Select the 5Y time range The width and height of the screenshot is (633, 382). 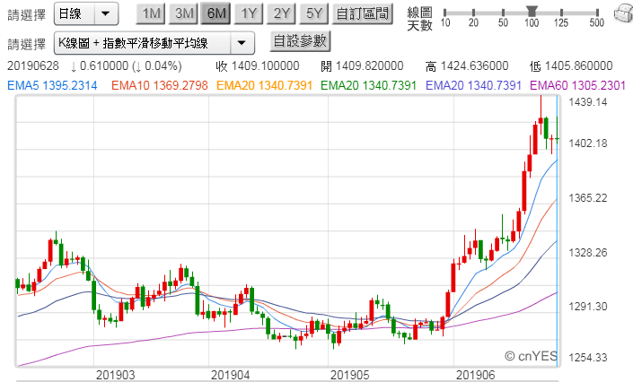click(x=314, y=13)
